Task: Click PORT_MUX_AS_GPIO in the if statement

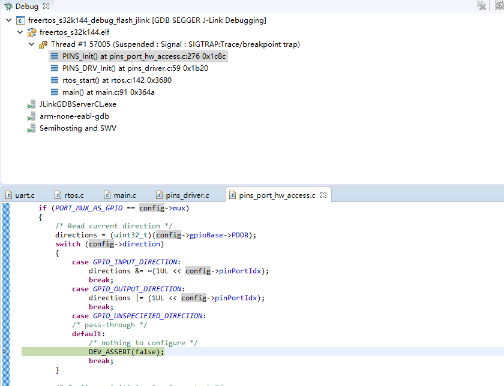Action: point(89,208)
